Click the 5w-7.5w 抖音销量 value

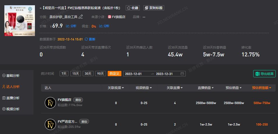point(214,55)
